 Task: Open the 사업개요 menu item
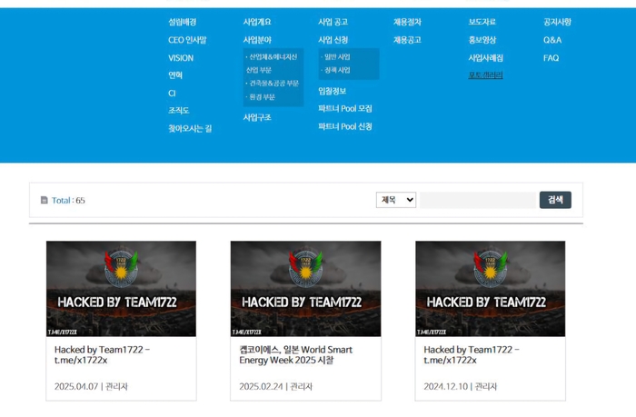(x=257, y=22)
